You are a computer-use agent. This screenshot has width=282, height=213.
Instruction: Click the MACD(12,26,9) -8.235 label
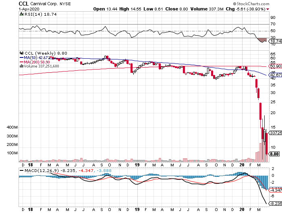(50, 170)
